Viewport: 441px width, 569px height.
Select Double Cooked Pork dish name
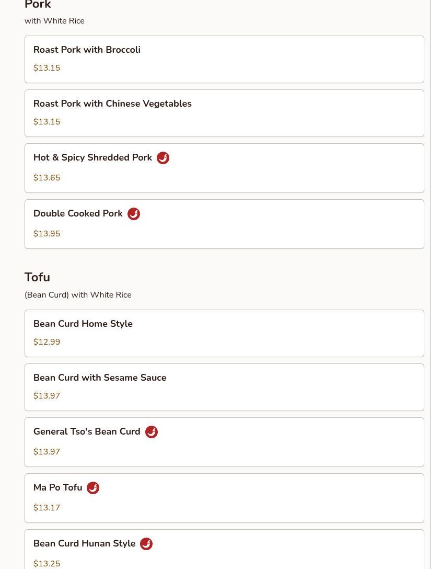coord(78,213)
